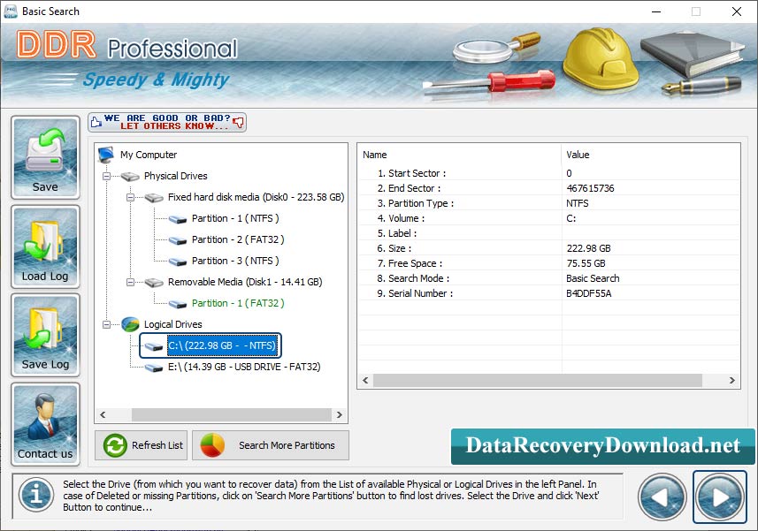Click the blue info icon
758x531 pixels.
pos(36,495)
